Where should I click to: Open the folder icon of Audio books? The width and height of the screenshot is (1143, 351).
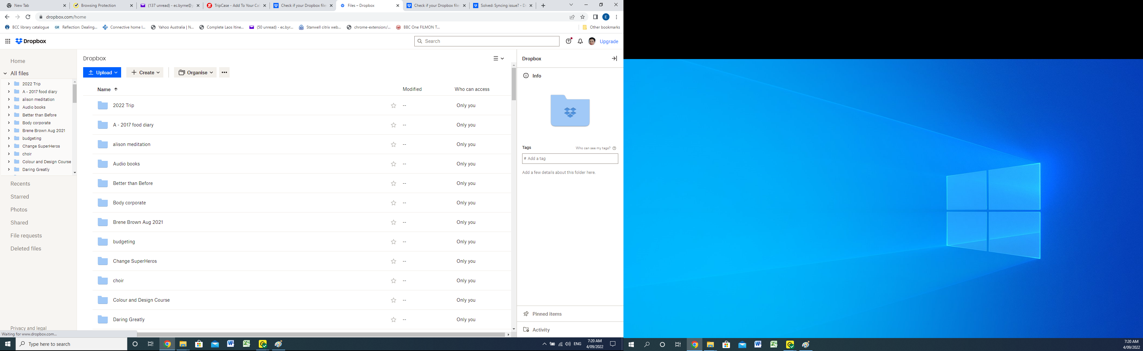(103, 164)
